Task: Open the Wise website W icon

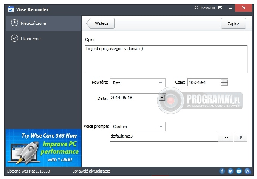Action: (x=247, y=171)
